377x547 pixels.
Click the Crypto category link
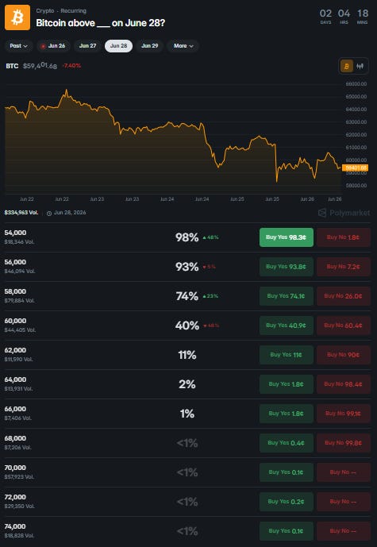tap(45, 11)
